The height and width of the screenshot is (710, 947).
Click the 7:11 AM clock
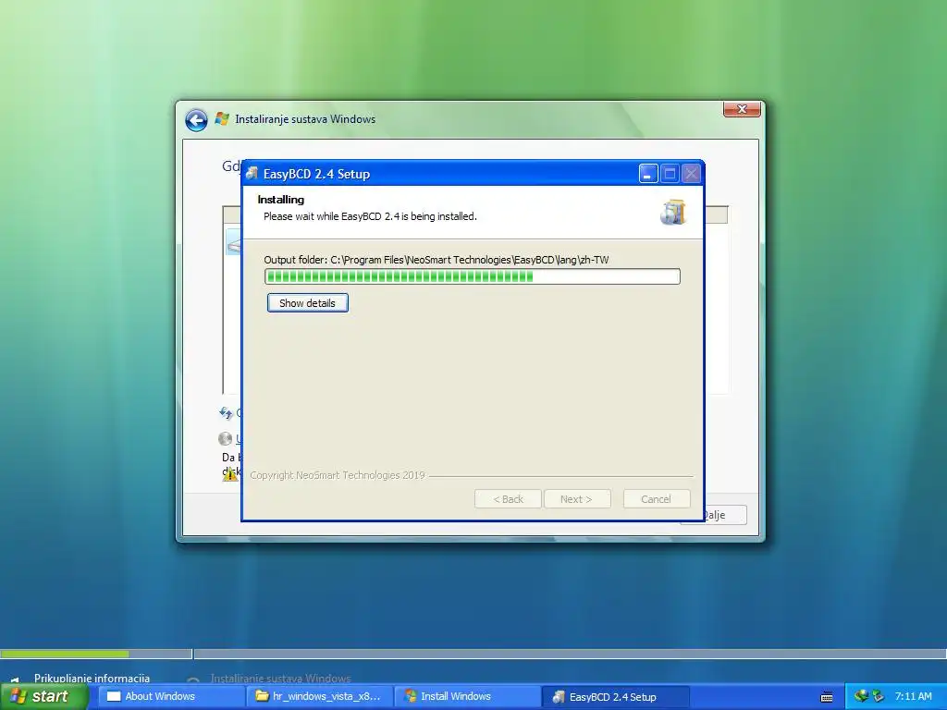913,696
